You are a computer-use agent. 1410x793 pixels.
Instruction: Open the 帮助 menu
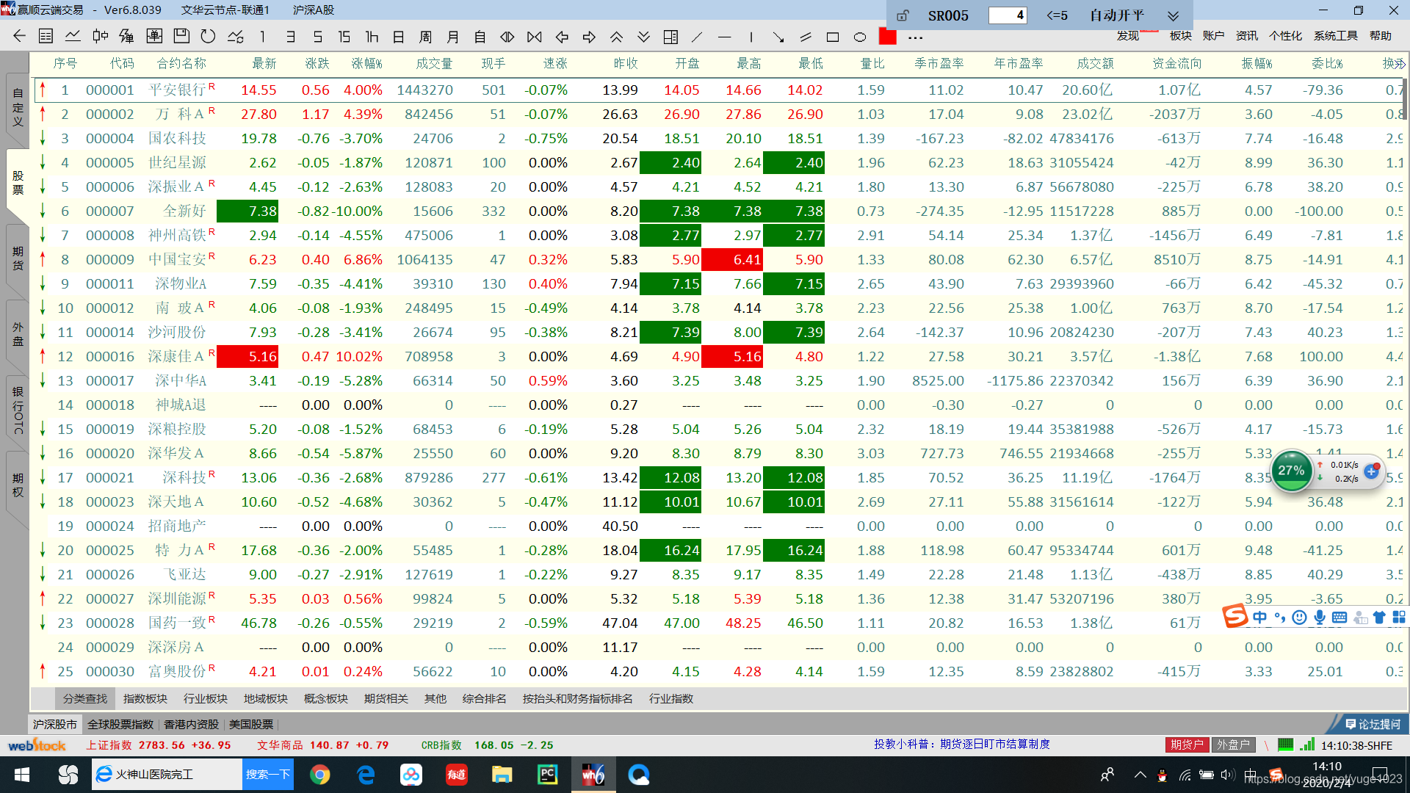pyautogui.click(x=1380, y=35)
